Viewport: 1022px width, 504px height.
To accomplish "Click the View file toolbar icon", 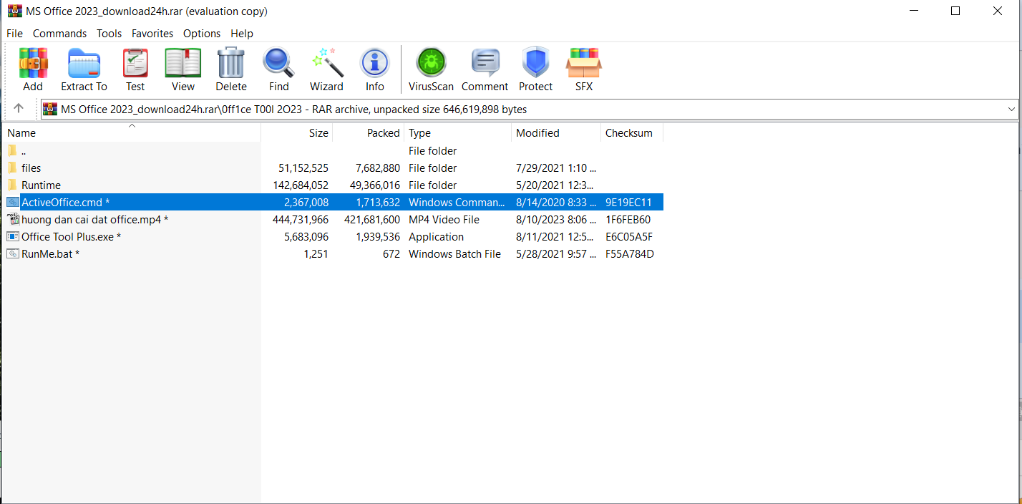I will [183, 63].
